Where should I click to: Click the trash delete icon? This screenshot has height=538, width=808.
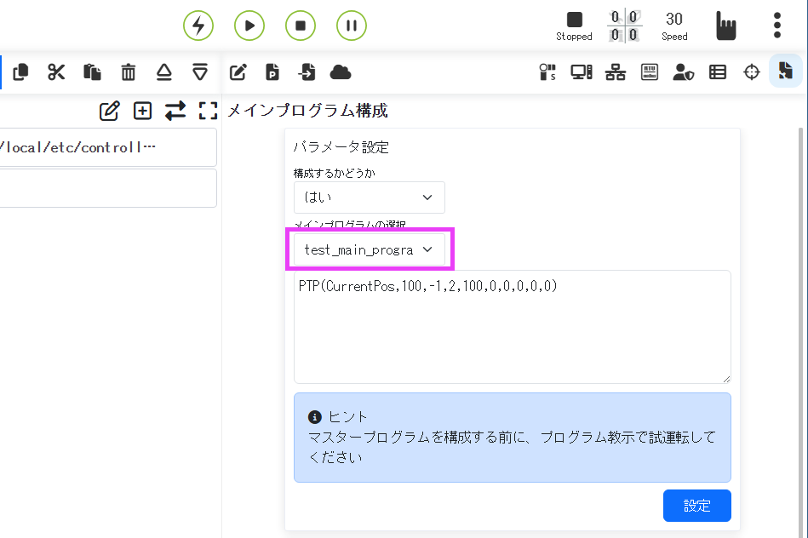[x=129, y=72]
